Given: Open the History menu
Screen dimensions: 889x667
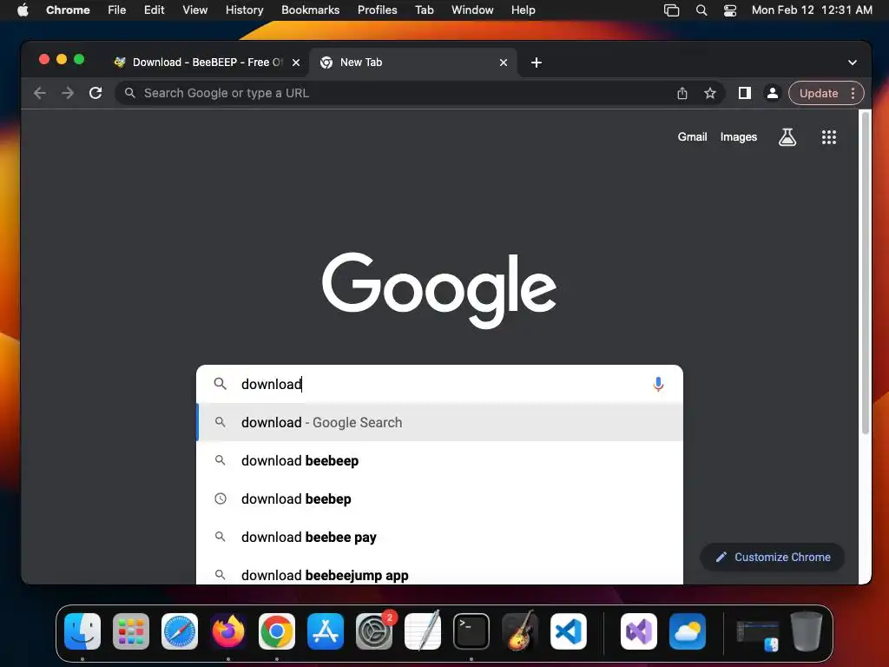Looking at the screenshot, I should click(244, 10).
